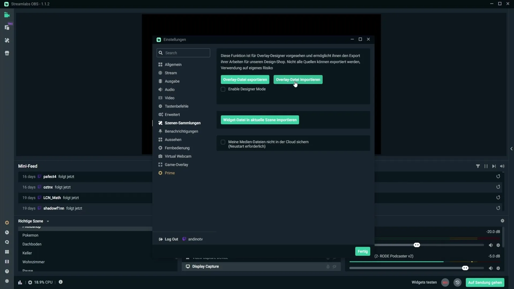
Task: Check the cloud media backup option
Action: (223, 142)
